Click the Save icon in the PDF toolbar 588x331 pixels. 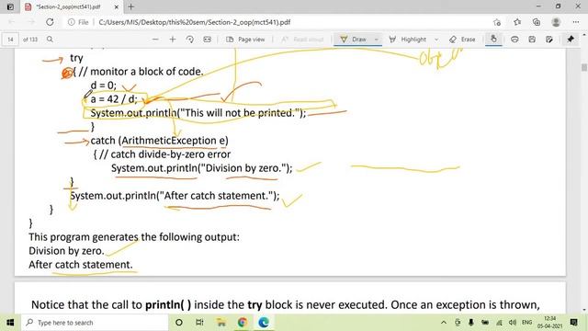pyautogui.click(x=532, y=39)
